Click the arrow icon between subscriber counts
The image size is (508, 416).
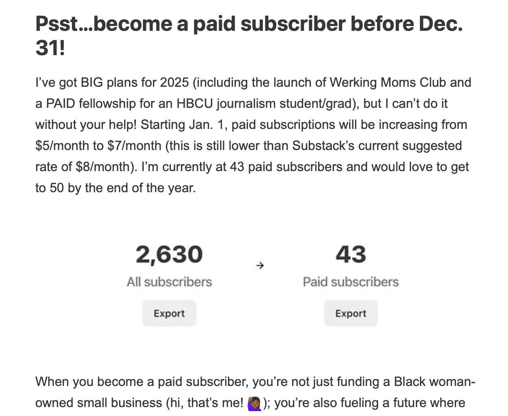260,266
